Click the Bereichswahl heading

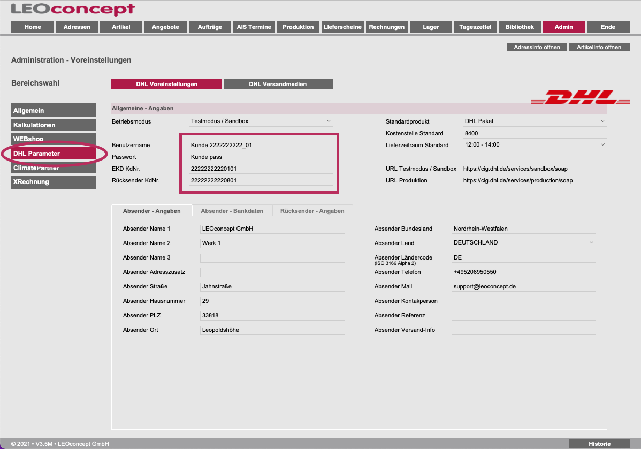[35, 83]
